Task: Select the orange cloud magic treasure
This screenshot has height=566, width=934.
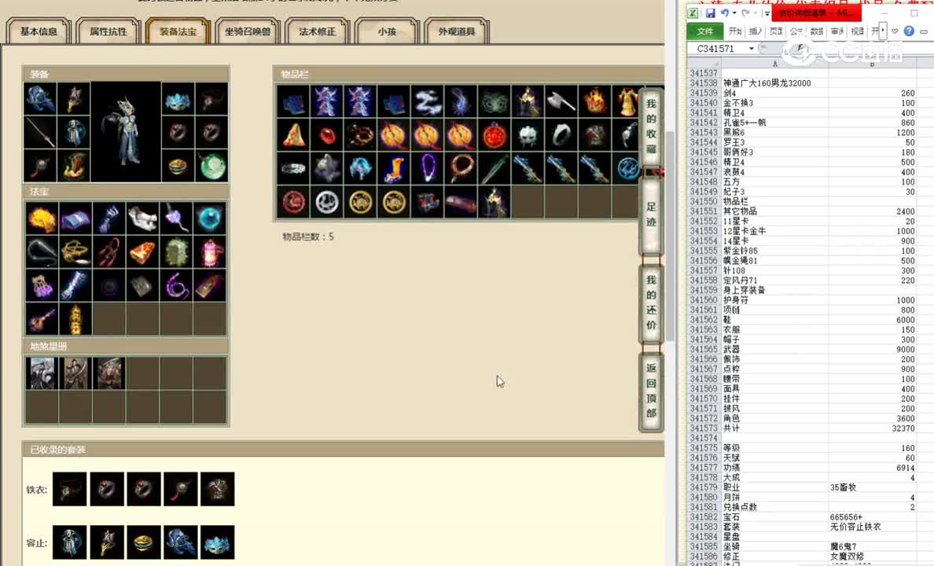Action: click(42, 218)
